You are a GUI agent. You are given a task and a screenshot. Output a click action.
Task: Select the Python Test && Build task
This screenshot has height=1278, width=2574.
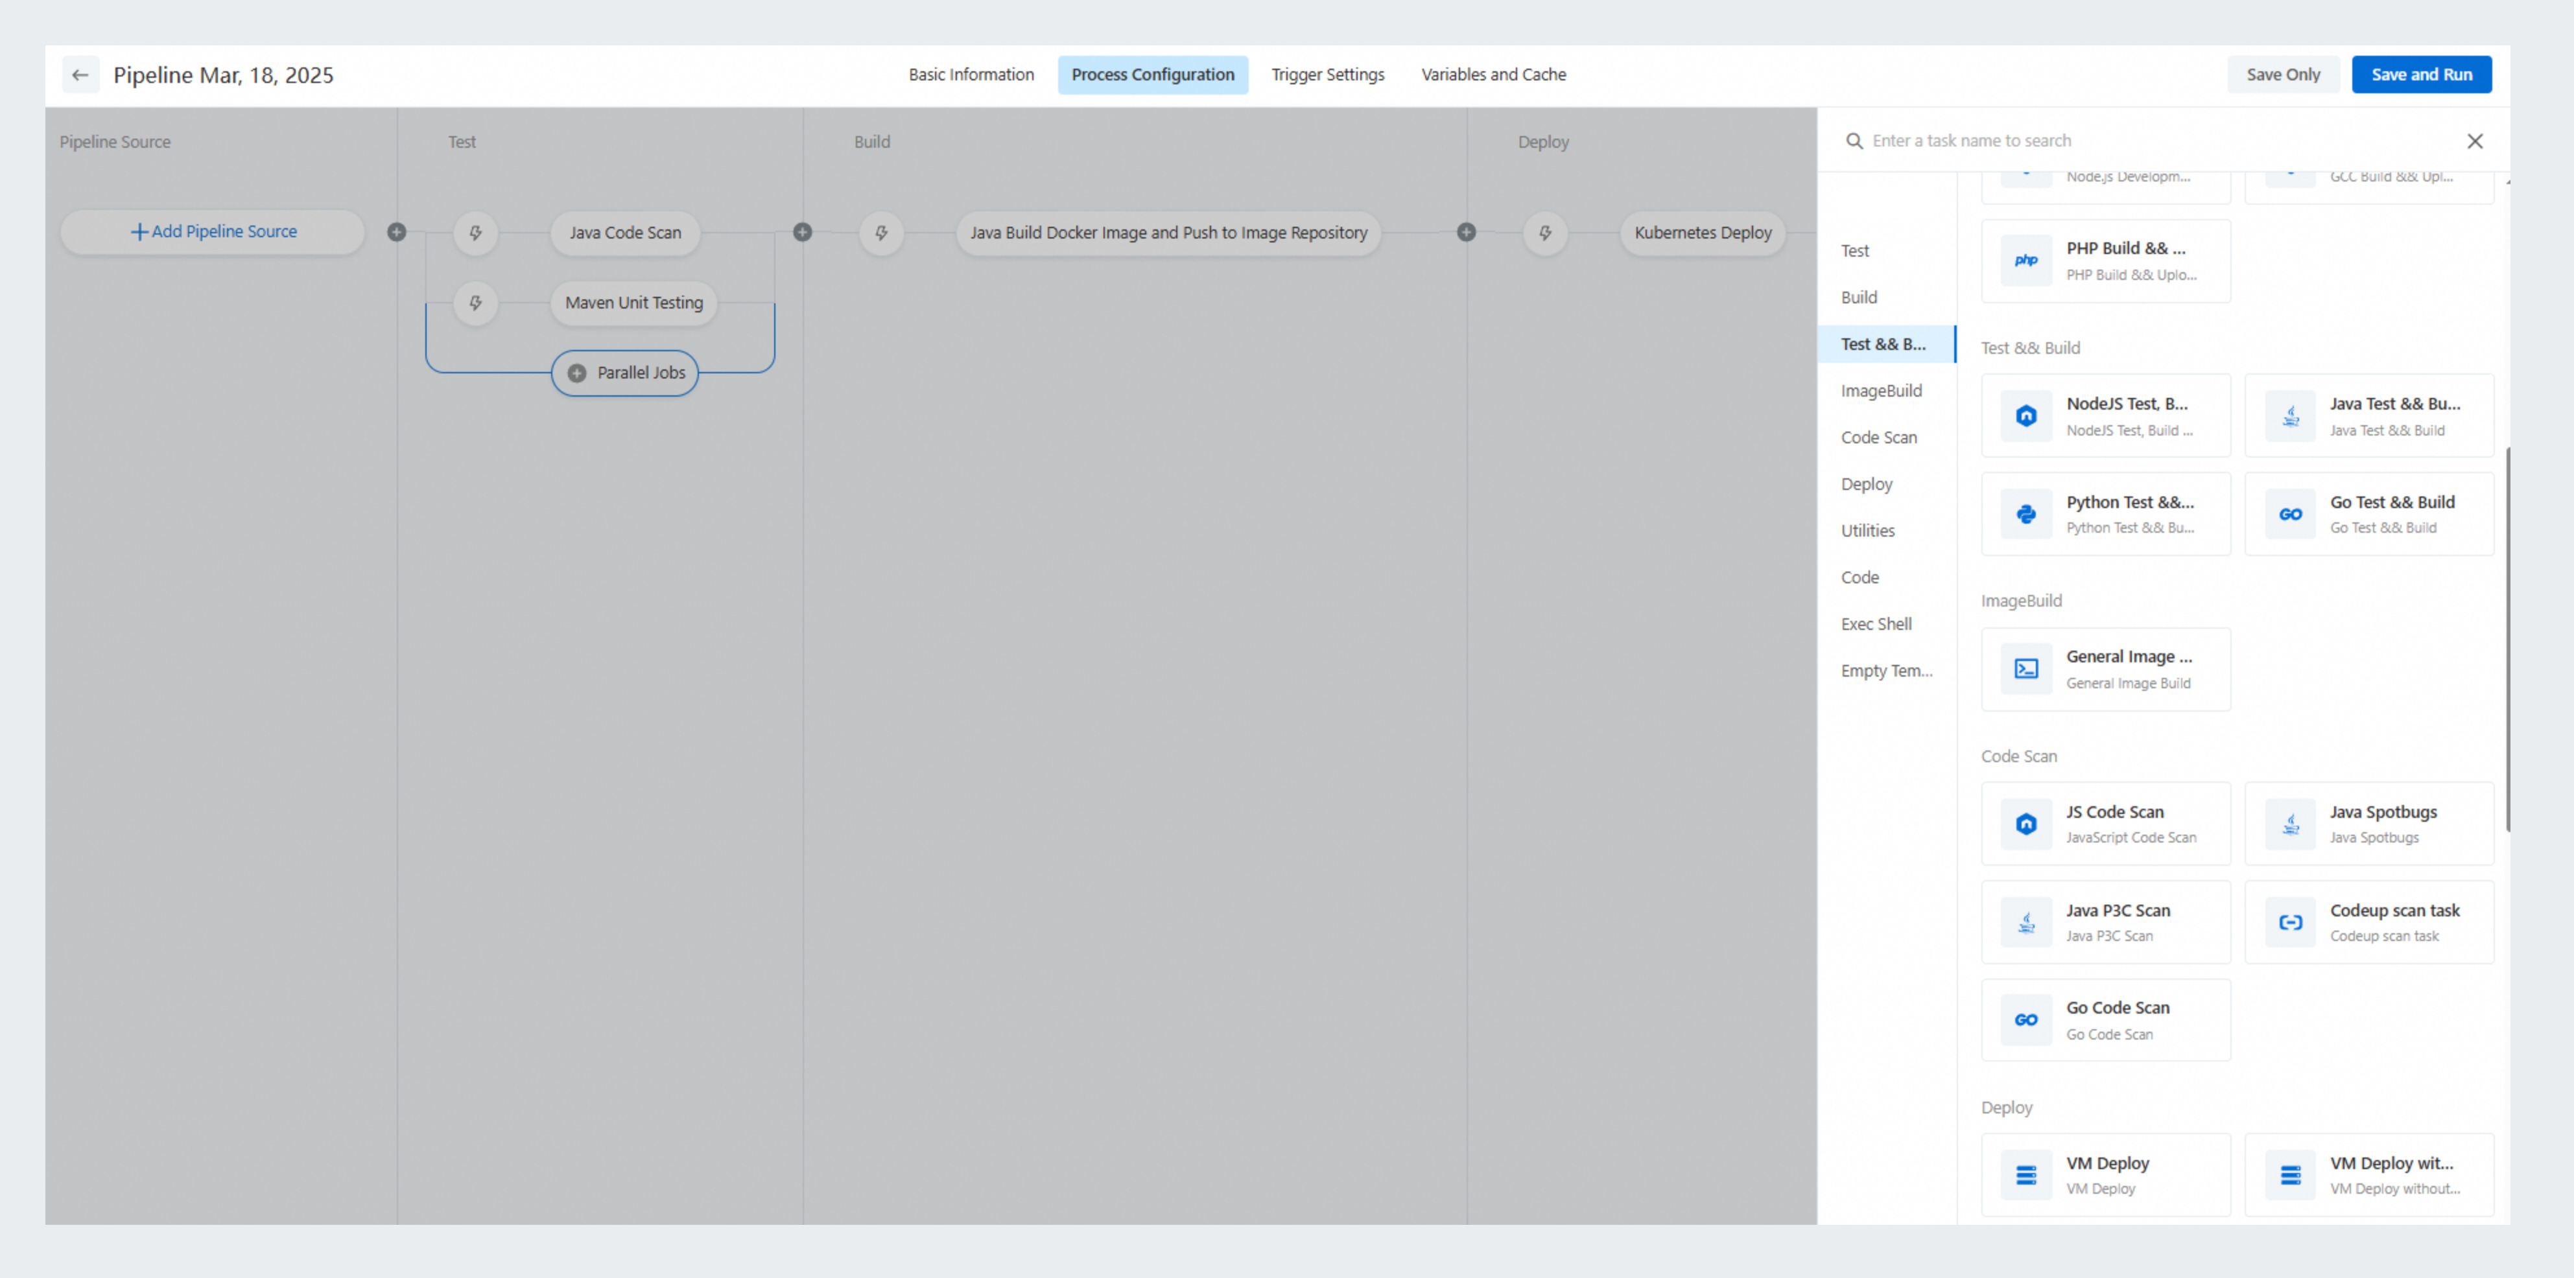pos(2105,514)
